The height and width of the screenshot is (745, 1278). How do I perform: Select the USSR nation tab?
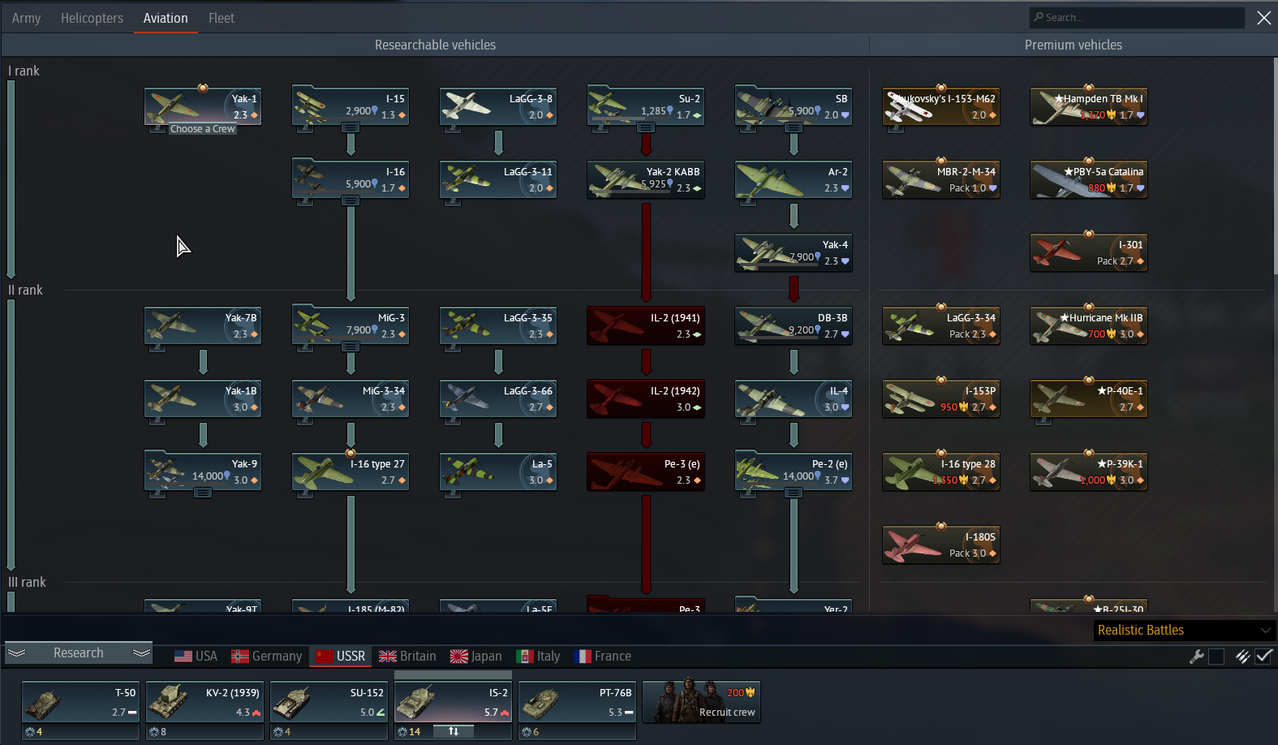[341, 657]
